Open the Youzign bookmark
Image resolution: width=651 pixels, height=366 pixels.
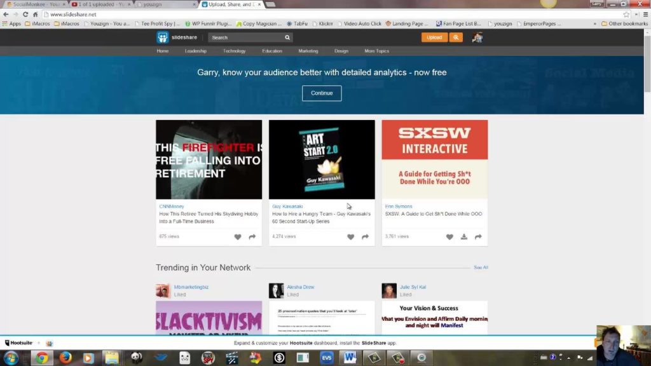click(x=107, y=24)
